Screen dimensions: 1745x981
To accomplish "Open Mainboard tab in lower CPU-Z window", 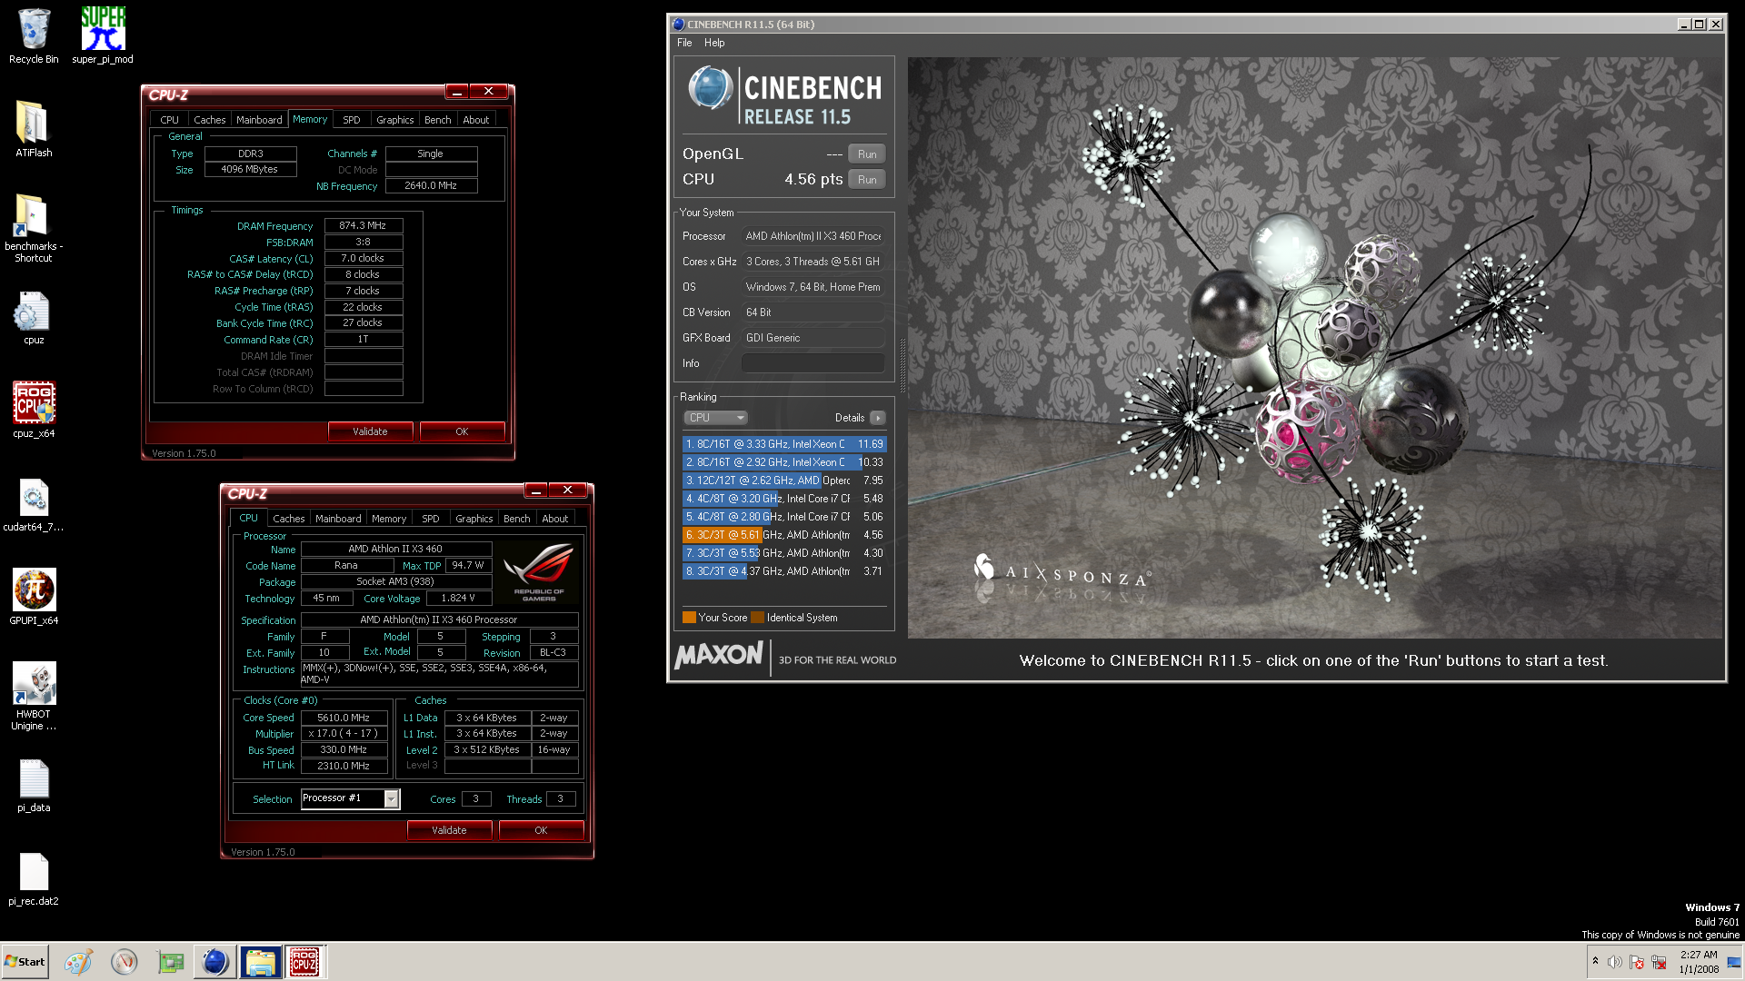I will [338, 519].
